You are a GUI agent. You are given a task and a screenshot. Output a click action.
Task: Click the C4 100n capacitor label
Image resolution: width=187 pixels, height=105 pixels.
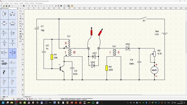click(x=131, y=62)
